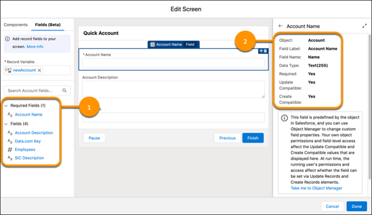Click the info icon in the field description box
This screenshot has height=215, width=372.
pyautogui.click(x=284, y=118)
